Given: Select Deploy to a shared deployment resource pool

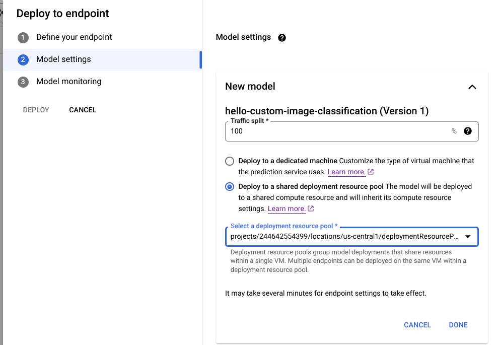Looking at the screenshot, I should pyautogui.click(x=230, y=186).
